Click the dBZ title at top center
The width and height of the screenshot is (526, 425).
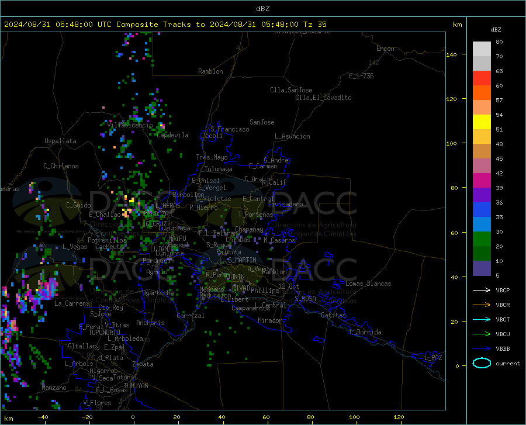262,9
